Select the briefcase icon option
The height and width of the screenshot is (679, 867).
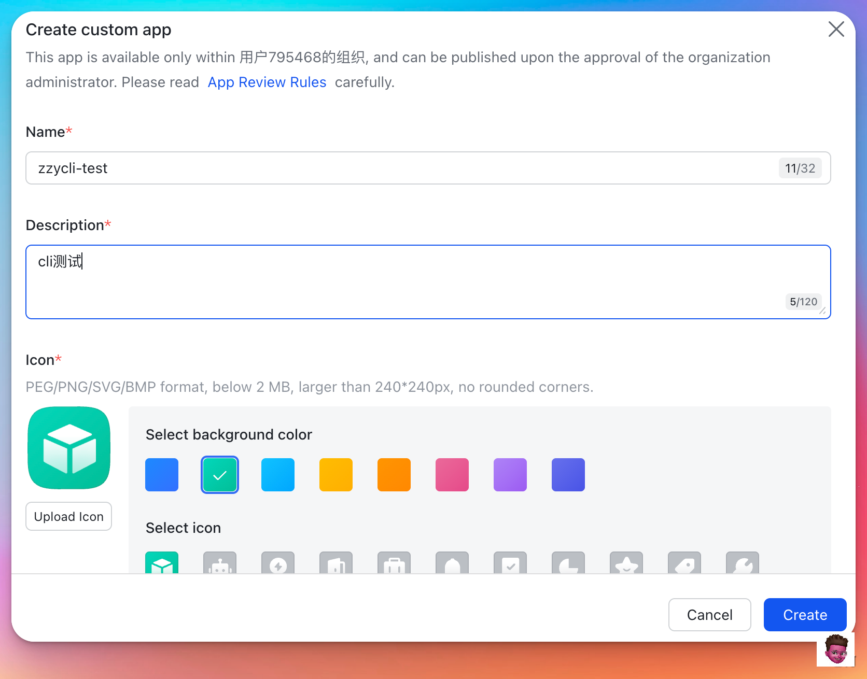tap(394, 562)
